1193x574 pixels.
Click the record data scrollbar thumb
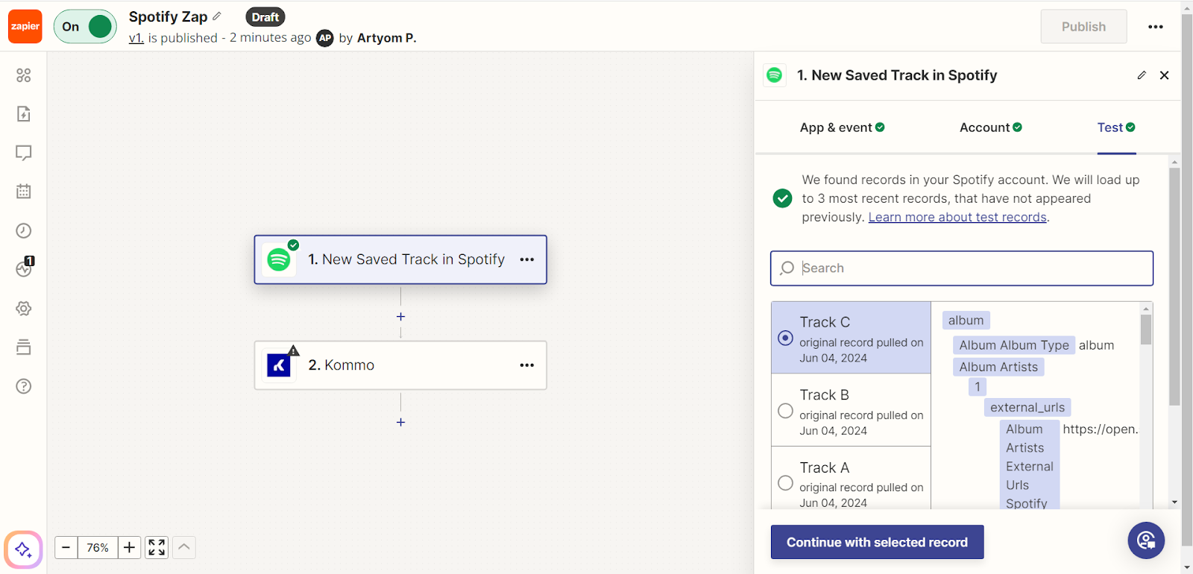pos(1146,329)
